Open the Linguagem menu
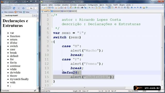This screenshot has height=93, width=165. 82,5
